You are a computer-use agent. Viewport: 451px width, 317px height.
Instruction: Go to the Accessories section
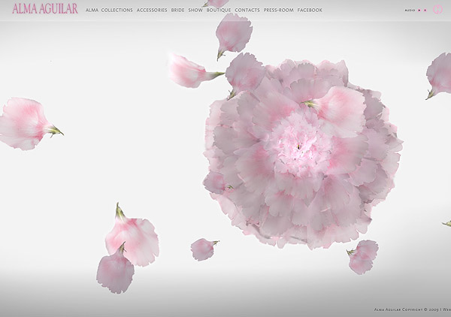tap(152, 10)
